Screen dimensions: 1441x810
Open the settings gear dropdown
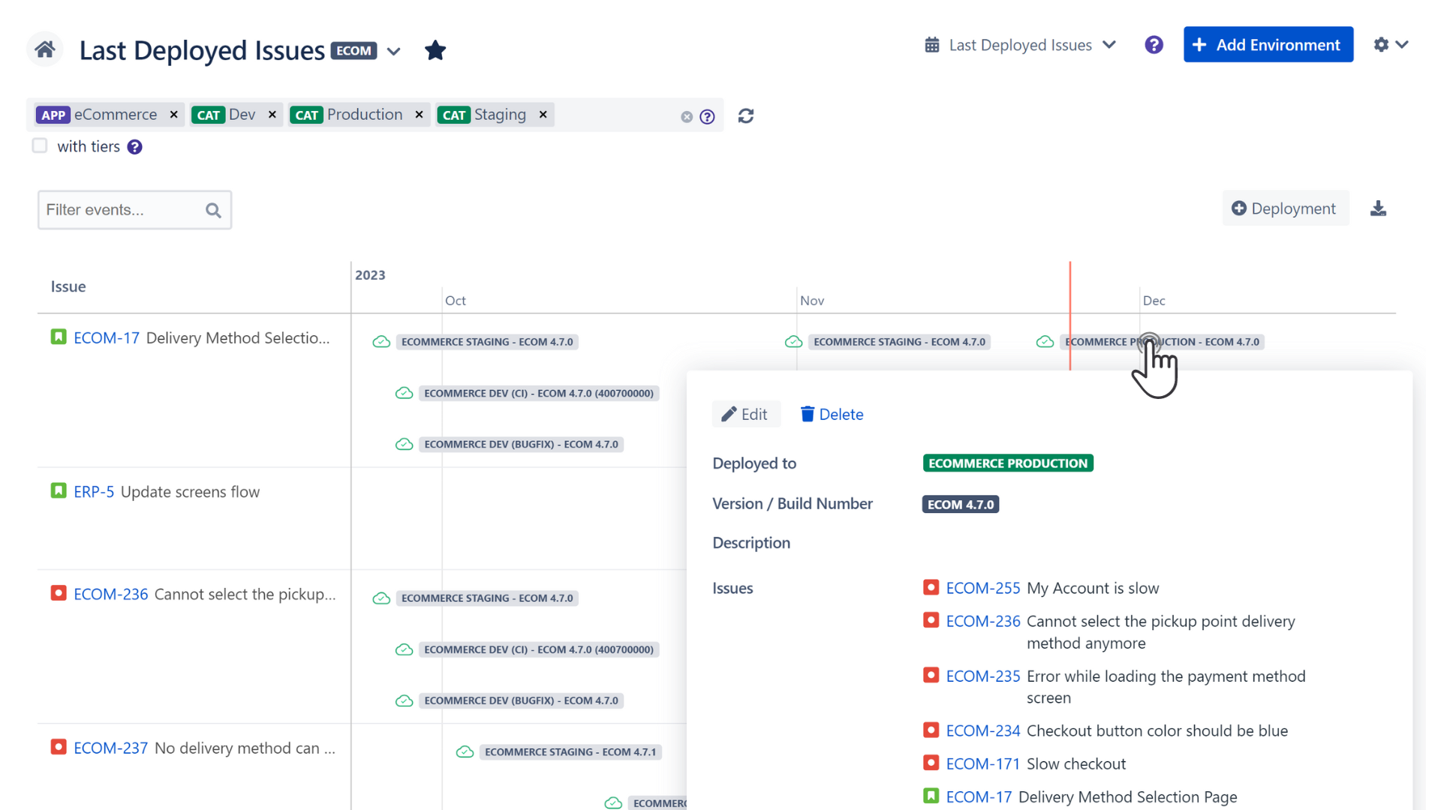(1390, 45)
